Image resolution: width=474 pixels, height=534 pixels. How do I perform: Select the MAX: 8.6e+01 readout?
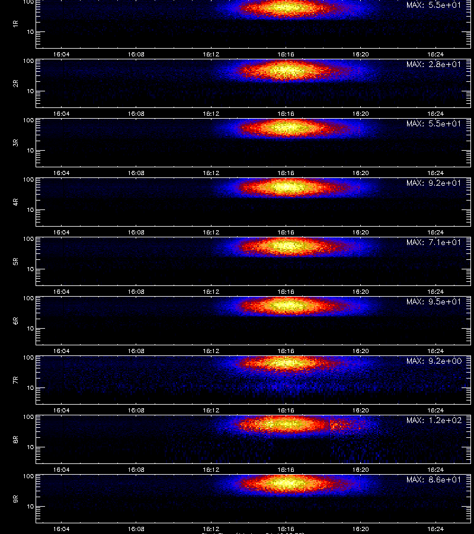point(434,479)
